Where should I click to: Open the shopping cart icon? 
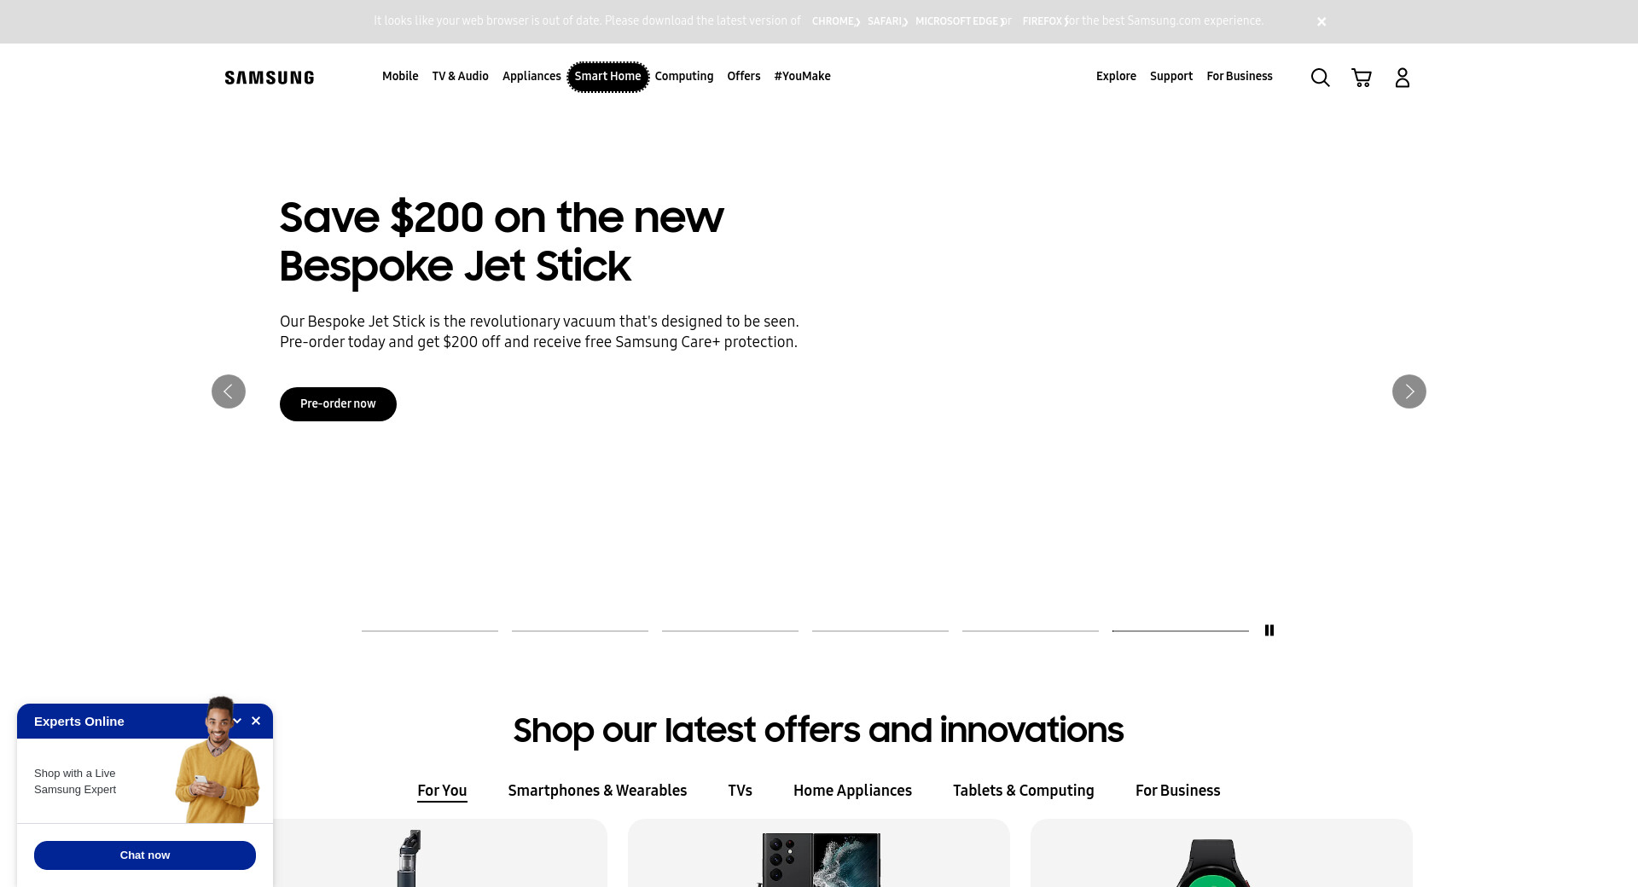coord(1362,78)
